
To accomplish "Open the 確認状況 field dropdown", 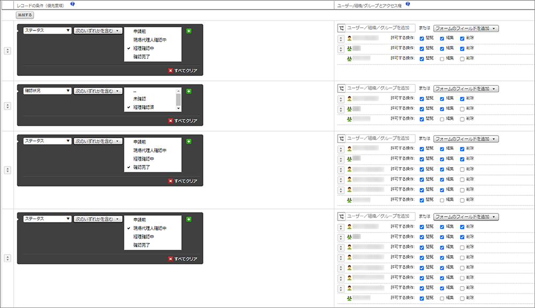I will (x=48, y=91).
